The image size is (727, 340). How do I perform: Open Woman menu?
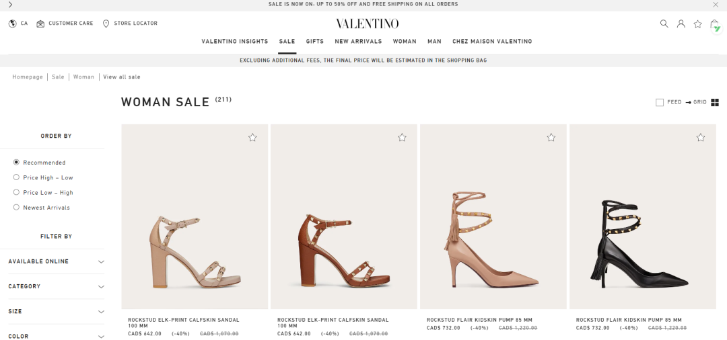[405, 41]
